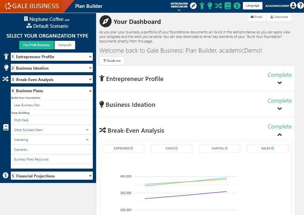The height and width of the screenshot is (215, 304).
Task: Click the scenario icon beside Default Scenario
Action: coord(29,25)
